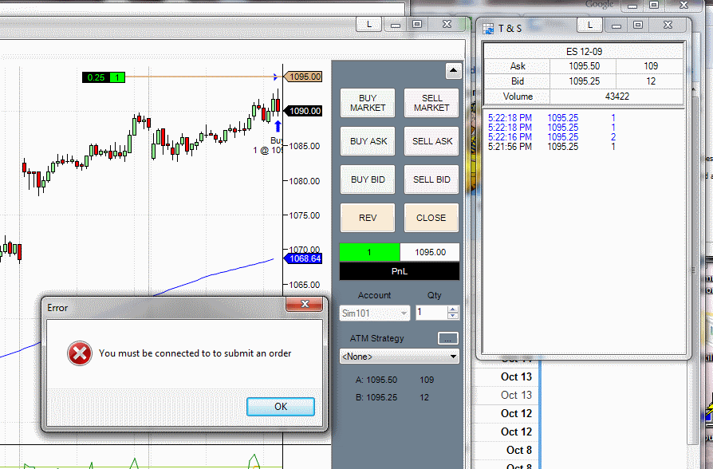Click the blue buy execution arrow
The height and width of the screenshot is (469, 713).
coord(278,127)
